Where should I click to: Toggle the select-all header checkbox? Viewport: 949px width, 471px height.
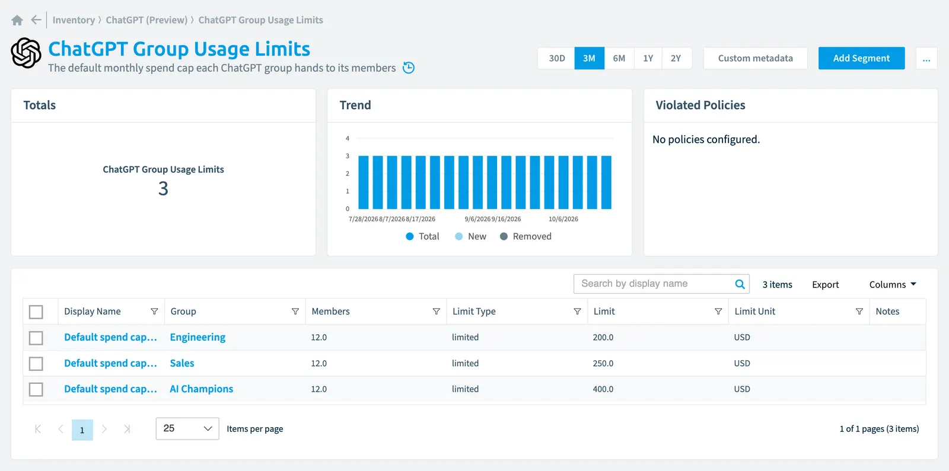pos(36,312)
